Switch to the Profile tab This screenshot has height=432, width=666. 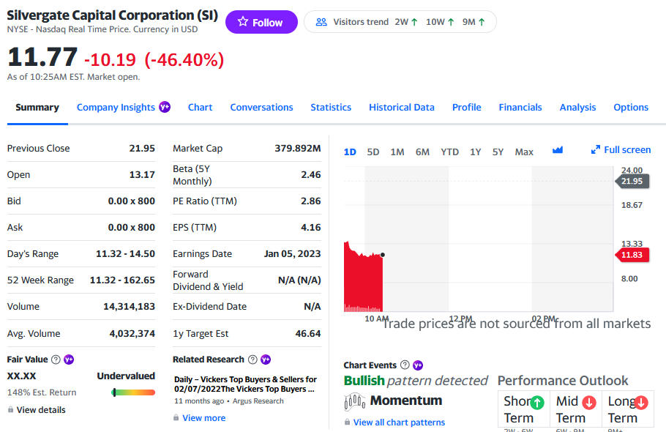click(467, 108)
